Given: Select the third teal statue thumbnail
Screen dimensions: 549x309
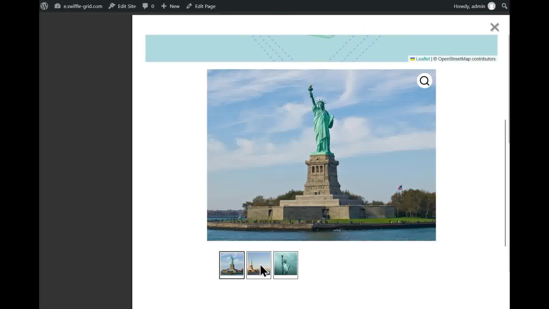Looking at the screenshot, I should [286, 265].
